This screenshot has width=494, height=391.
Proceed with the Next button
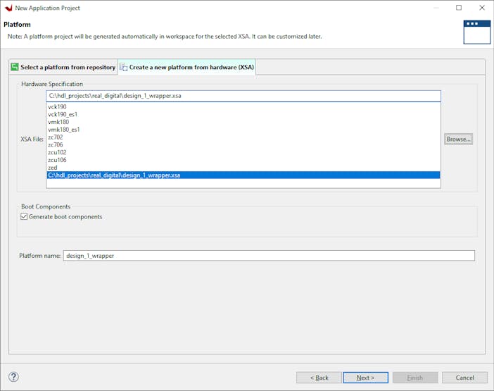tap(365, 378)
